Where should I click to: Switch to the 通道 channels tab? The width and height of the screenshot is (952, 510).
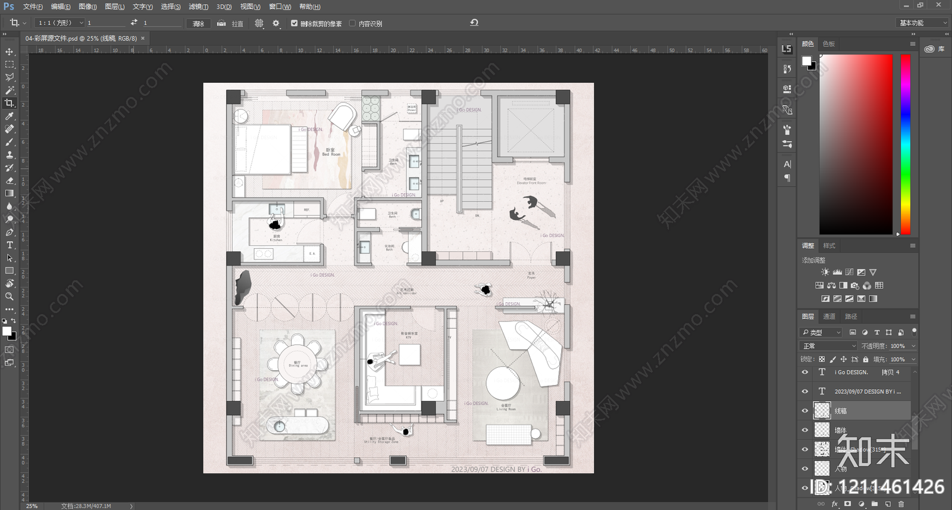pyautogui.click(x=829, y=317)
